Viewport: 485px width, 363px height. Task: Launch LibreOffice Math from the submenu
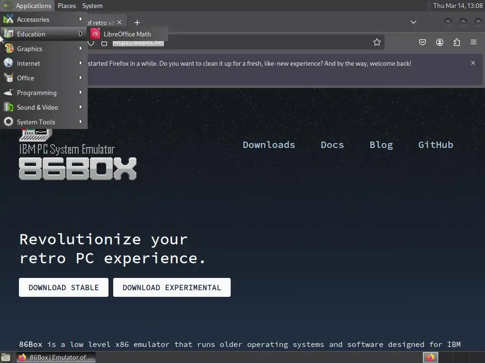127,34
